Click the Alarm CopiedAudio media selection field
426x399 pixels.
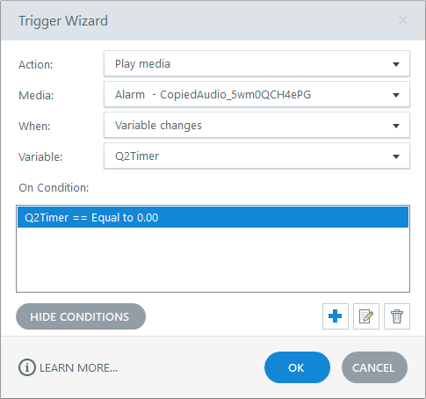click(x=256, y=94)
